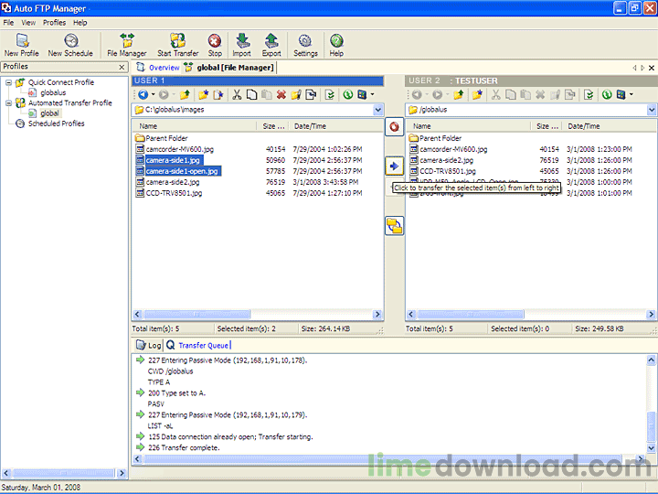
Task: Click USER 1 pane horizontal scrollbar thumb
Action: (197, 314)
